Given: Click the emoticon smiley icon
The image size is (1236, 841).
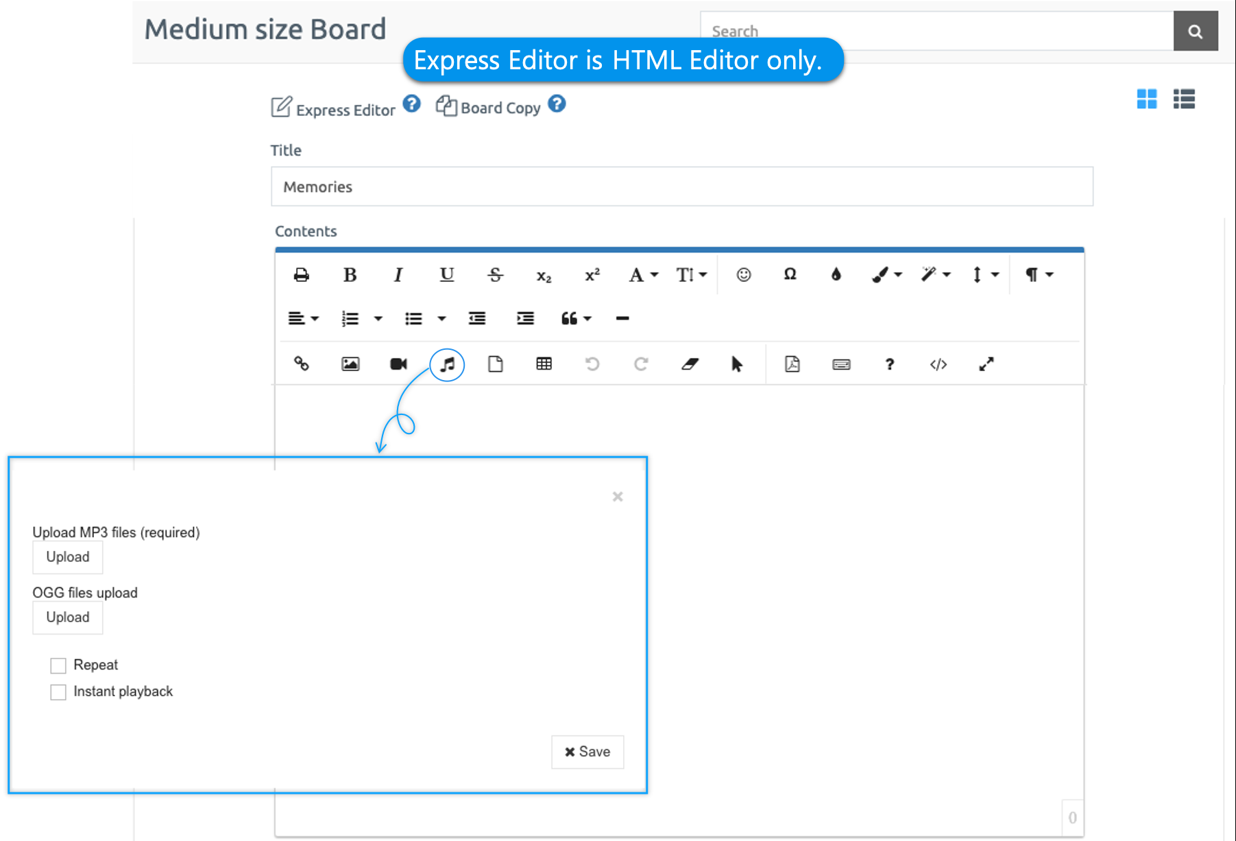Looking at the screenshot, I should point(744,275).
